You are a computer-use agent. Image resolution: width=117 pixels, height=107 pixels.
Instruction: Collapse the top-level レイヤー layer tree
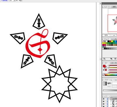(x=109, y=99)
